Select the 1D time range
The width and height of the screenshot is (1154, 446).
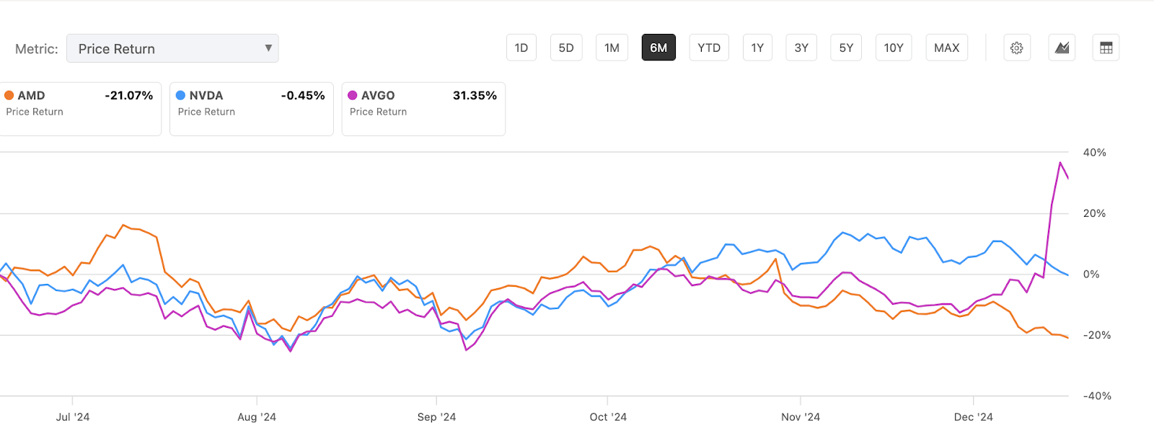tap(521, 48)
